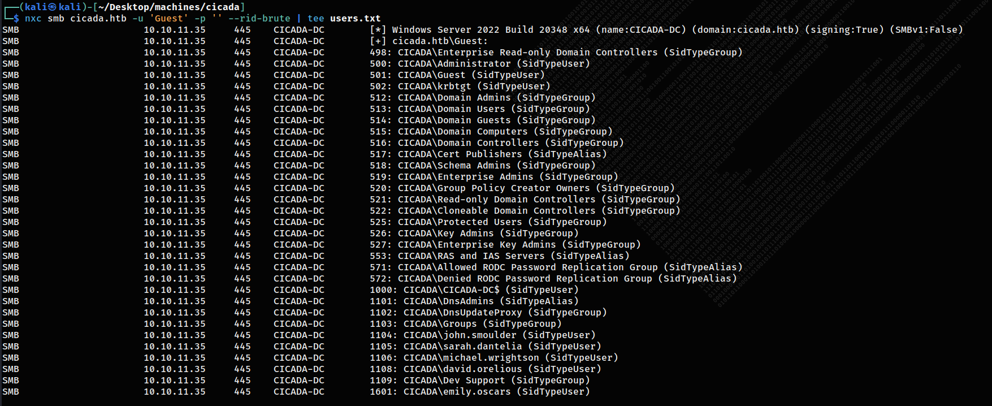Click the 519: Enterprise Admins entry
Image resolution: width=992 pixels, height=406 pixels.
point(494,176)
